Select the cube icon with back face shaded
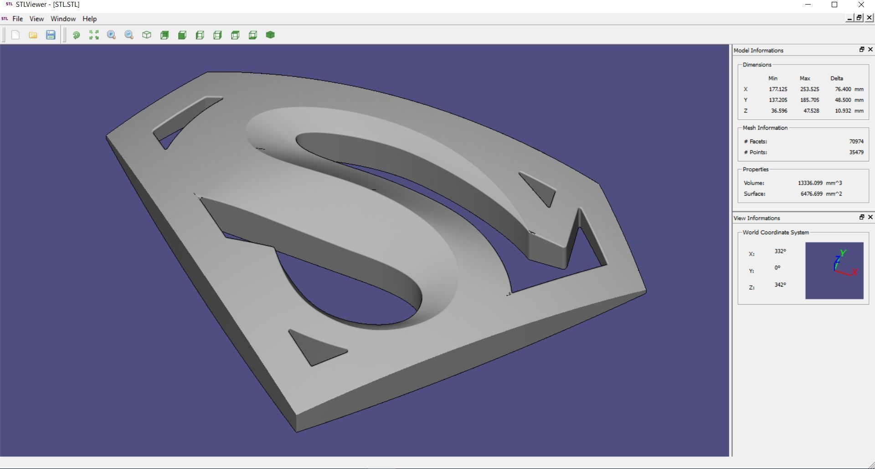875x469 pixels. tap(165, 35)
